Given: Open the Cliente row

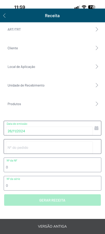Looking at the screenshot, I should click(x=52, y=48).
